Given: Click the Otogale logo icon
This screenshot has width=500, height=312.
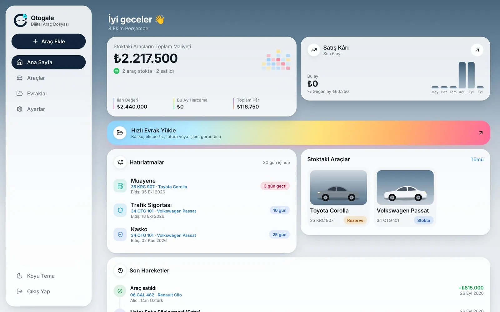Looking at the screenshot, I should pyautogui.click(x=21, y=20).
